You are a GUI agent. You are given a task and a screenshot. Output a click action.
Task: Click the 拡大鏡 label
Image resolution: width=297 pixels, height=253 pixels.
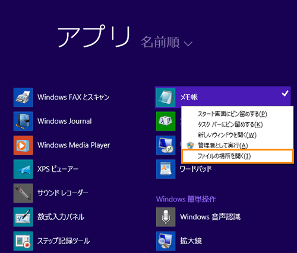pyautogui.click(x=191, y=241)
